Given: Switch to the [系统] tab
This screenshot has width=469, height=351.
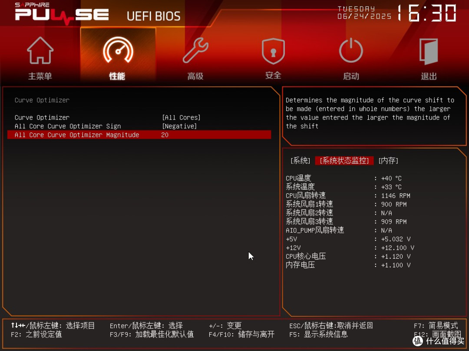Looking at the screenshot, I should 301,161.
